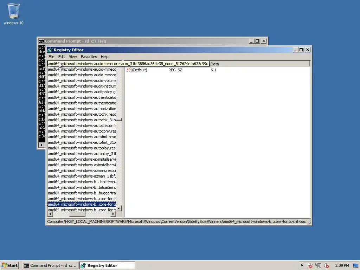Maximize the Command Prompt window
Viewport: 360px width, 270px height.
coord(257,41)
